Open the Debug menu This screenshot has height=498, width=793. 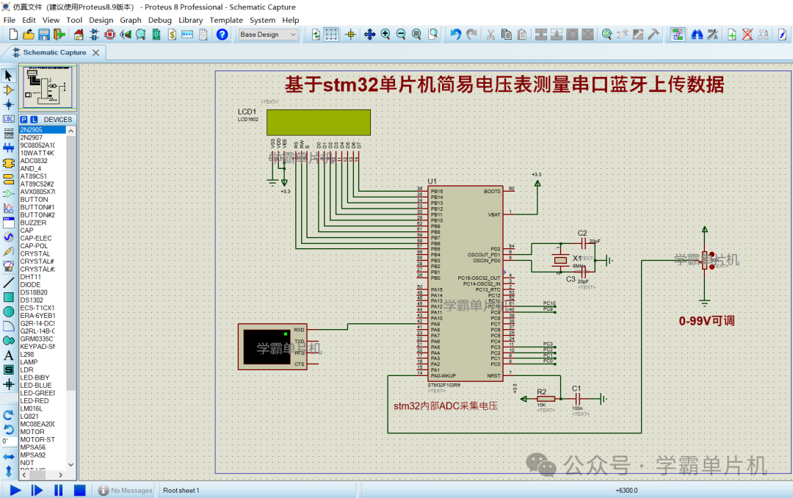tap(160, 21)
